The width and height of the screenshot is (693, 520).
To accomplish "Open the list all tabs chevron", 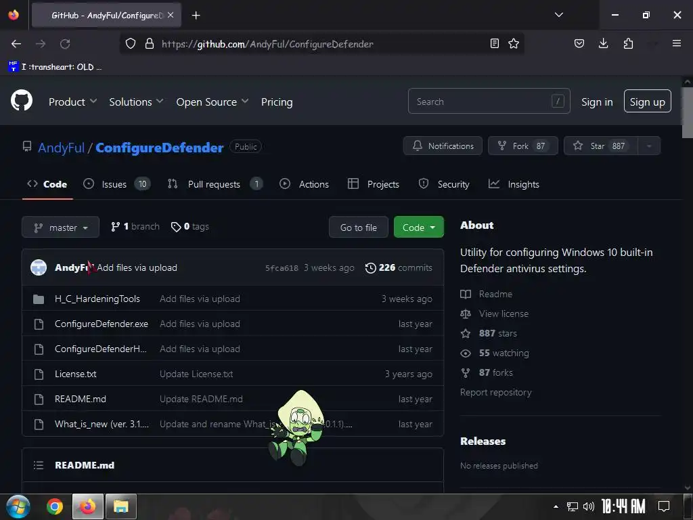I will pyautogui.click(x=558, y=15).
